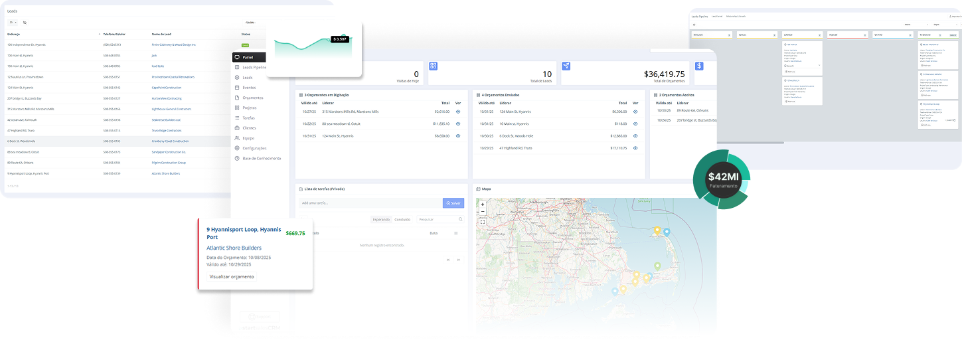962x344 pixels.
Task: Click eye icon for 47 Highland Rd quote
Action: (635, 147)
